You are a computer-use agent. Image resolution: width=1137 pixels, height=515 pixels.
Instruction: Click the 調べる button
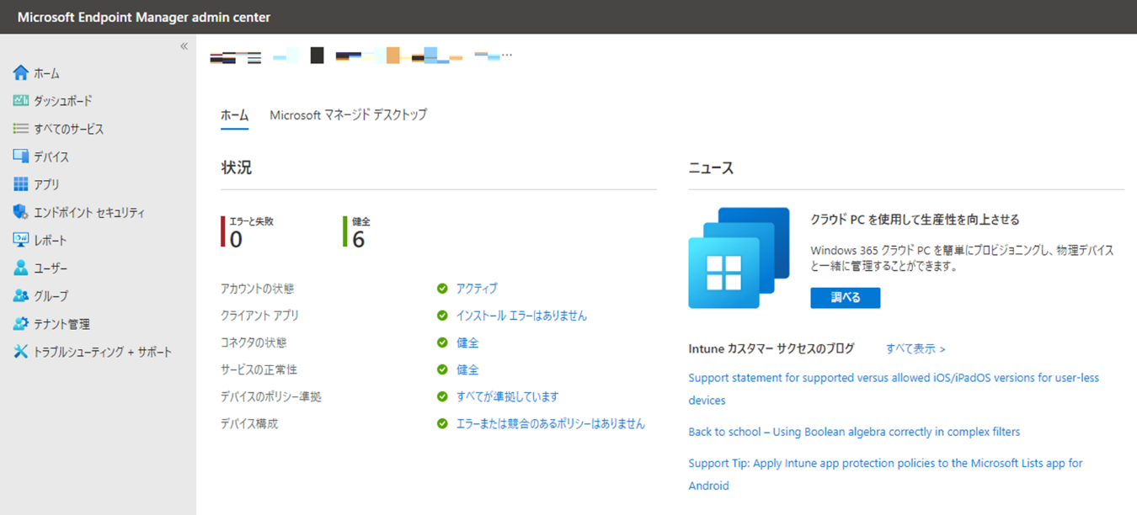(x=846, y=298)
